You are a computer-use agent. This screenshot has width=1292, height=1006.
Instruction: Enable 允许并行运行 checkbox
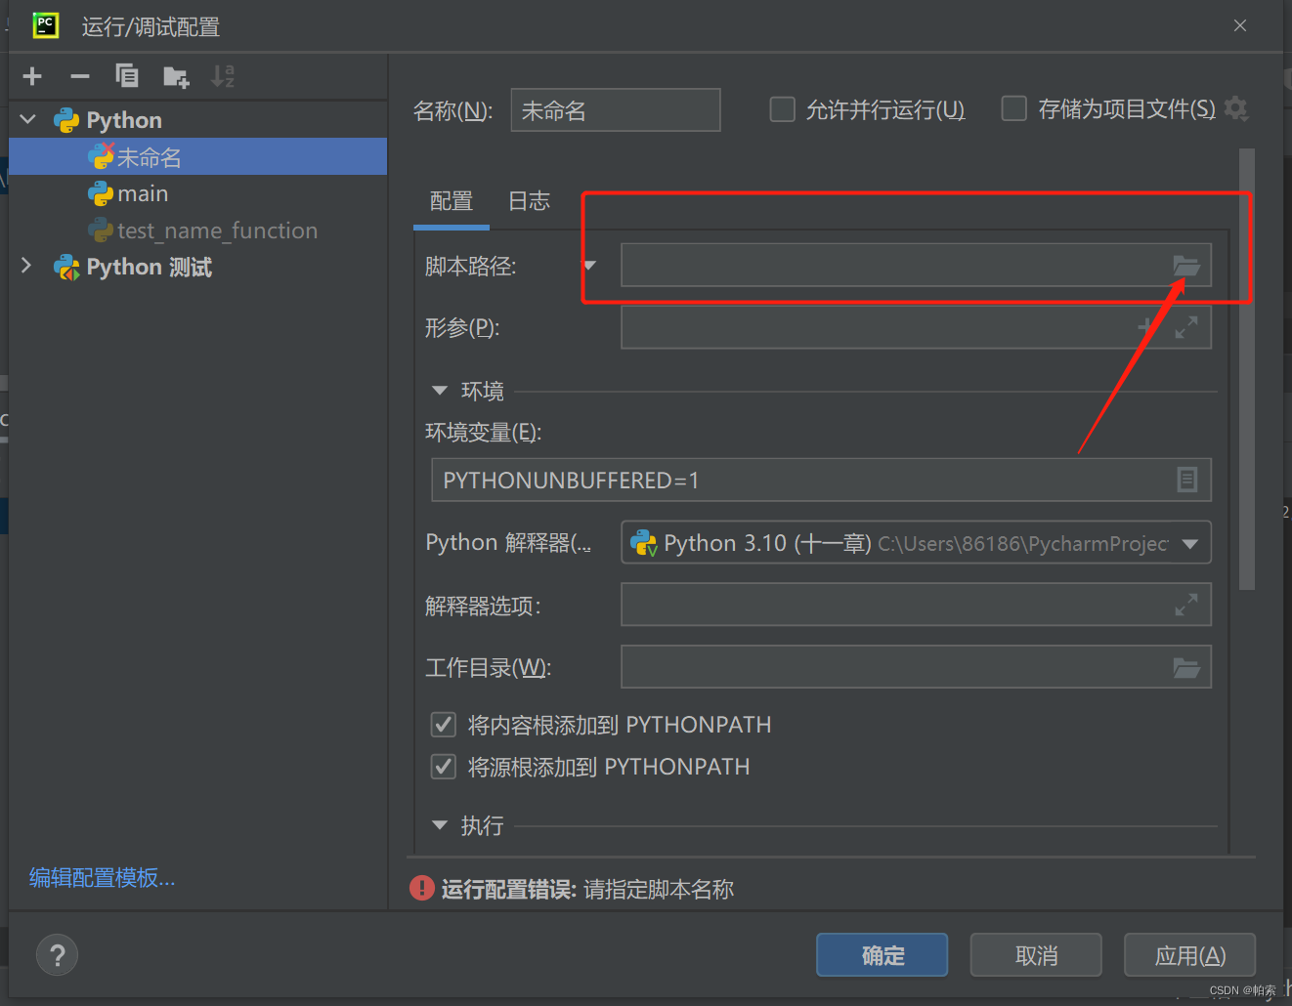[782, 109]
